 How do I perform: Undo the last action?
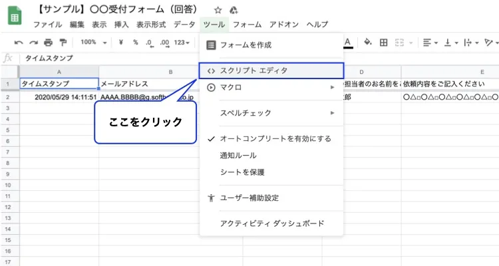click(19, 43)
